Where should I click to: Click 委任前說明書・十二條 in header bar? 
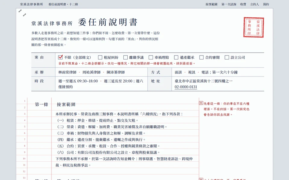click(63, 4)
